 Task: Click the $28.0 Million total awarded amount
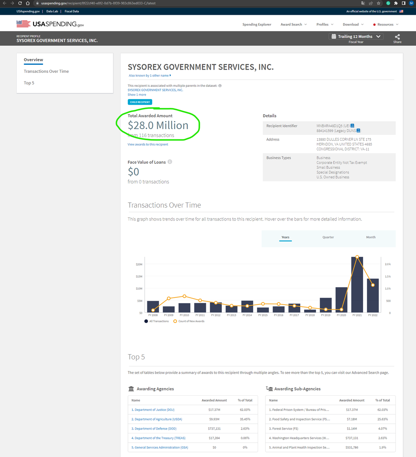click(x=158, y=125)
